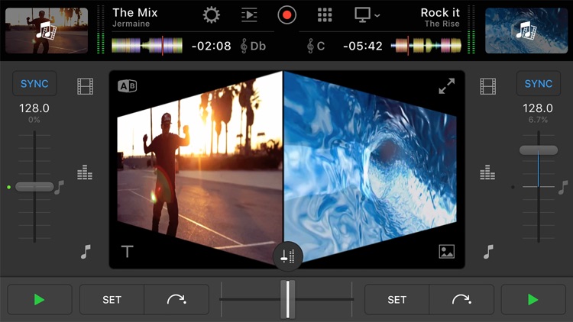The width and height of the screenshot is (573, 322).
Task: Click the right deck tempo slider handle
Action: coord(539,150)
